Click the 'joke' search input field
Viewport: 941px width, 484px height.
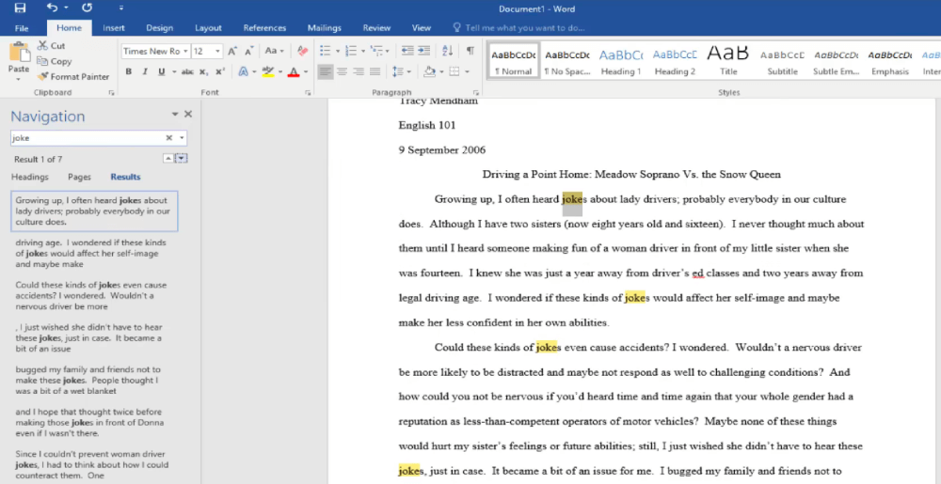pos(85,137)
